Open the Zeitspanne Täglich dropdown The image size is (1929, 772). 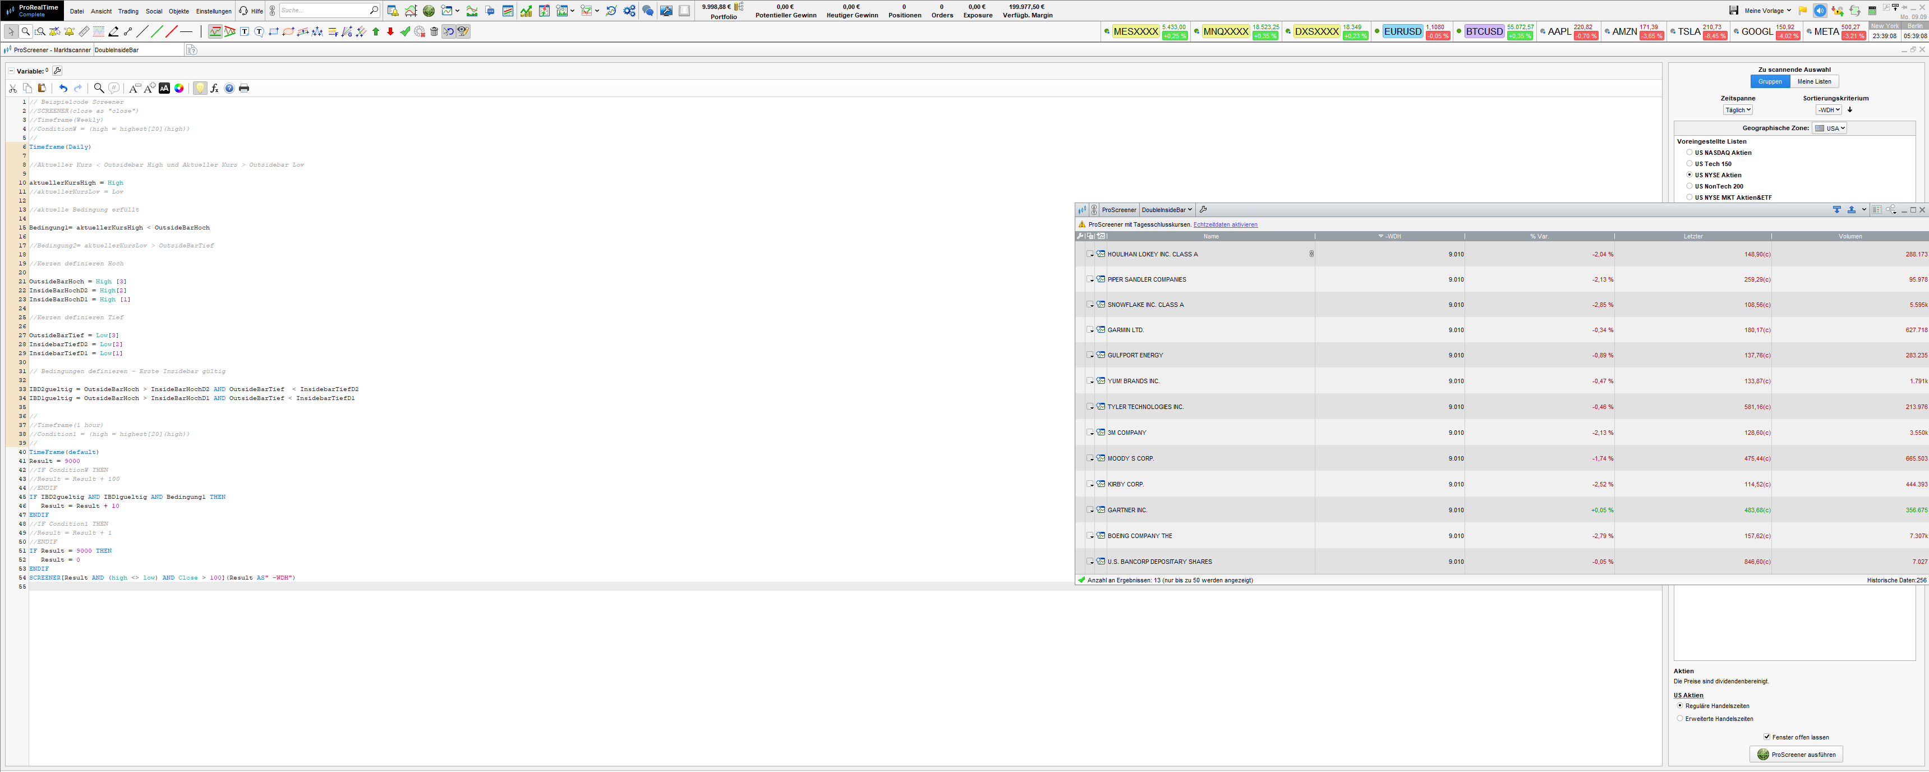point(1737,110)
